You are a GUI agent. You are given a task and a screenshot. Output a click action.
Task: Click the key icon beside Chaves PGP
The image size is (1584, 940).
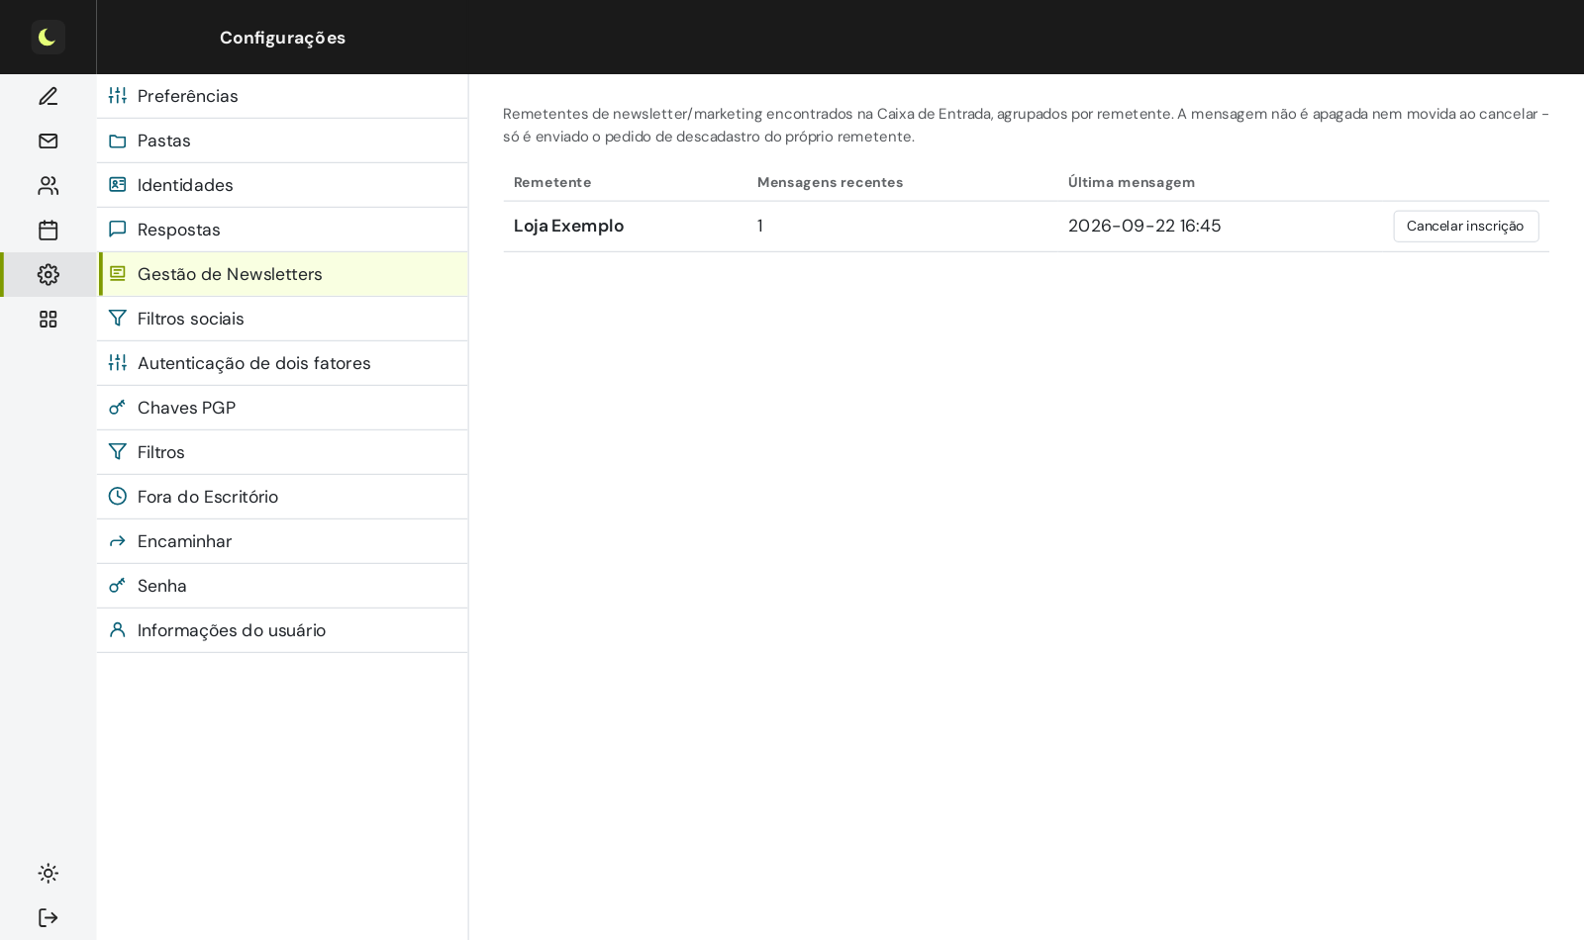(x=118, y=408)
